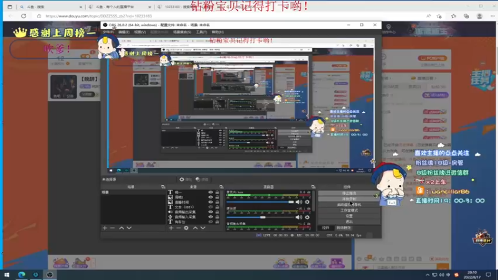This screenshot has height=280, width=498.
Task: Toggle visibility of first text source row
Action: pos(210,192)
